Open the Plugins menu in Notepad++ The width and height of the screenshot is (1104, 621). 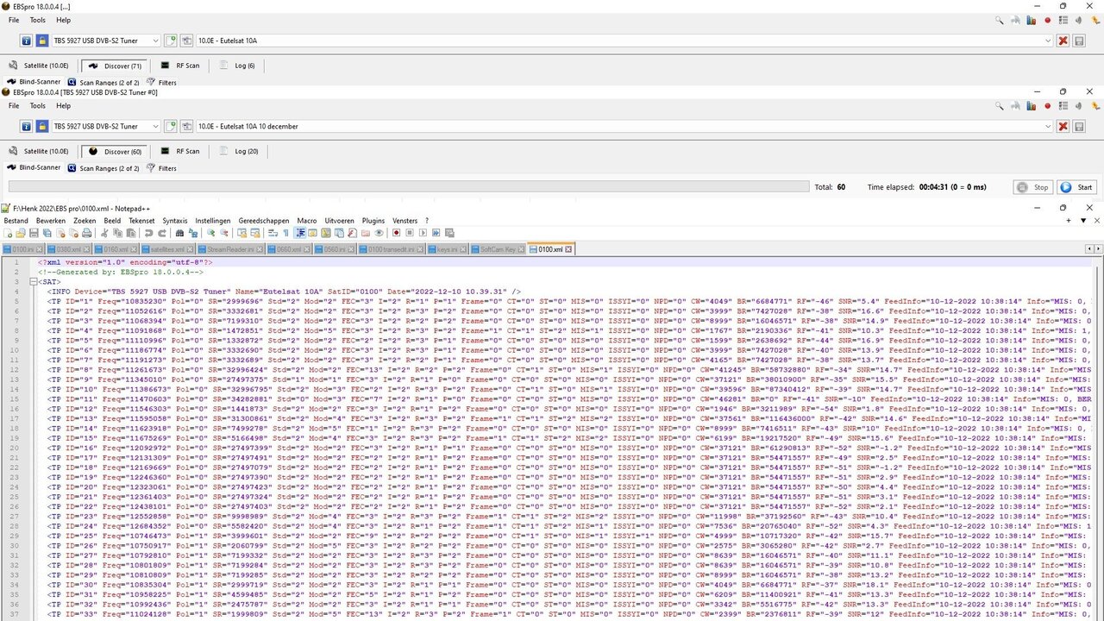373,221
